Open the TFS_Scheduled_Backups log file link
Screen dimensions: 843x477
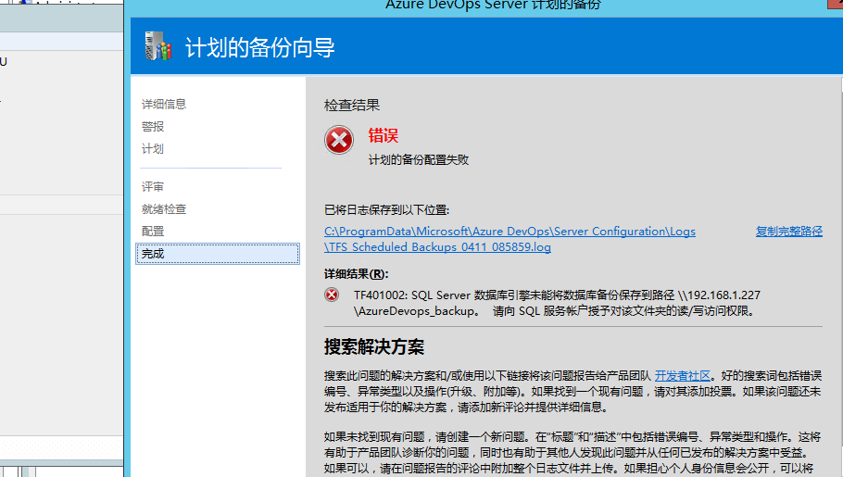[437, 247]
